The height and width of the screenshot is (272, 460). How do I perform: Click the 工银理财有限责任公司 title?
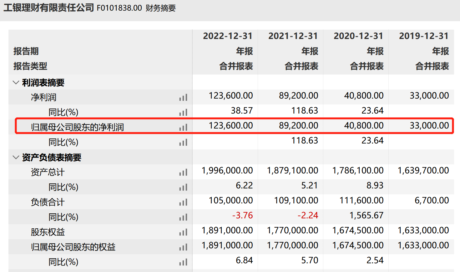click(49, 7)
